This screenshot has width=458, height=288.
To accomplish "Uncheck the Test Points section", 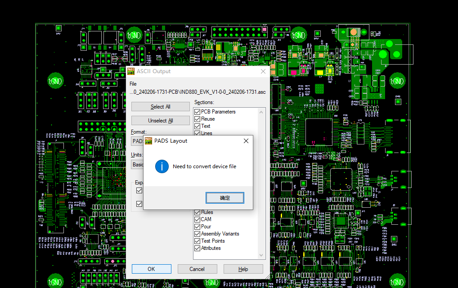I will point(197,241).
